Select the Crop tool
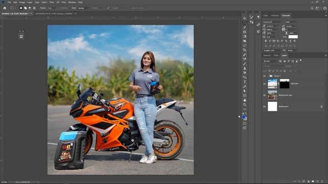The image size is (328, 184). coord(244,50)
